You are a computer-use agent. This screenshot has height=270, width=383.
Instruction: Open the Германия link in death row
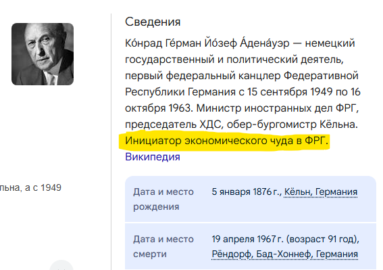[337, 254]
